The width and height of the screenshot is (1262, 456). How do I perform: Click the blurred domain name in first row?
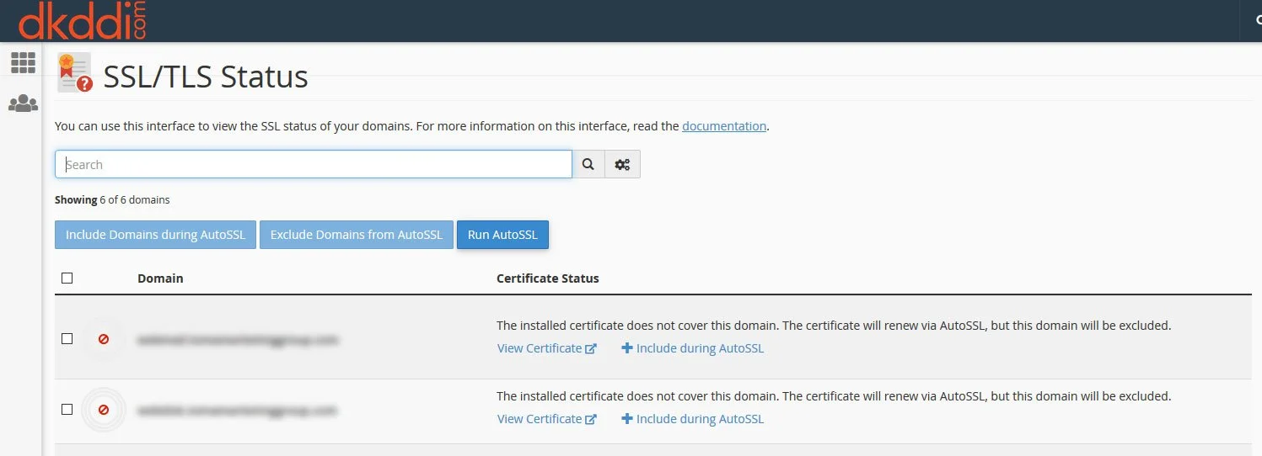point(238,340)
